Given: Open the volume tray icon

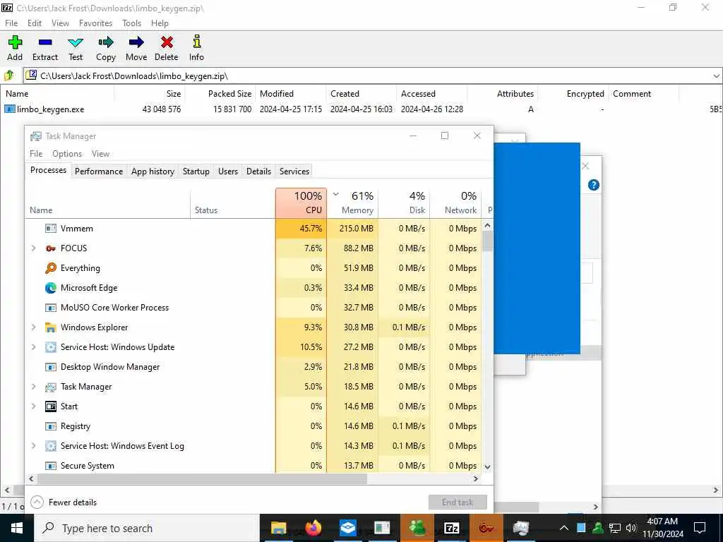Looking at the screenshot, I should (632, 528).
